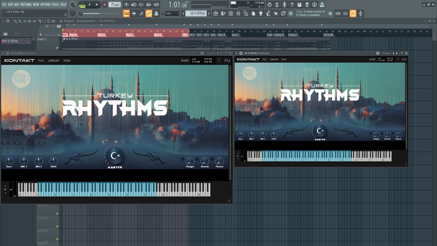437x246 pixels.
Task: Click SHOP in the right Kontakt window
Action: tap(372, 59)
